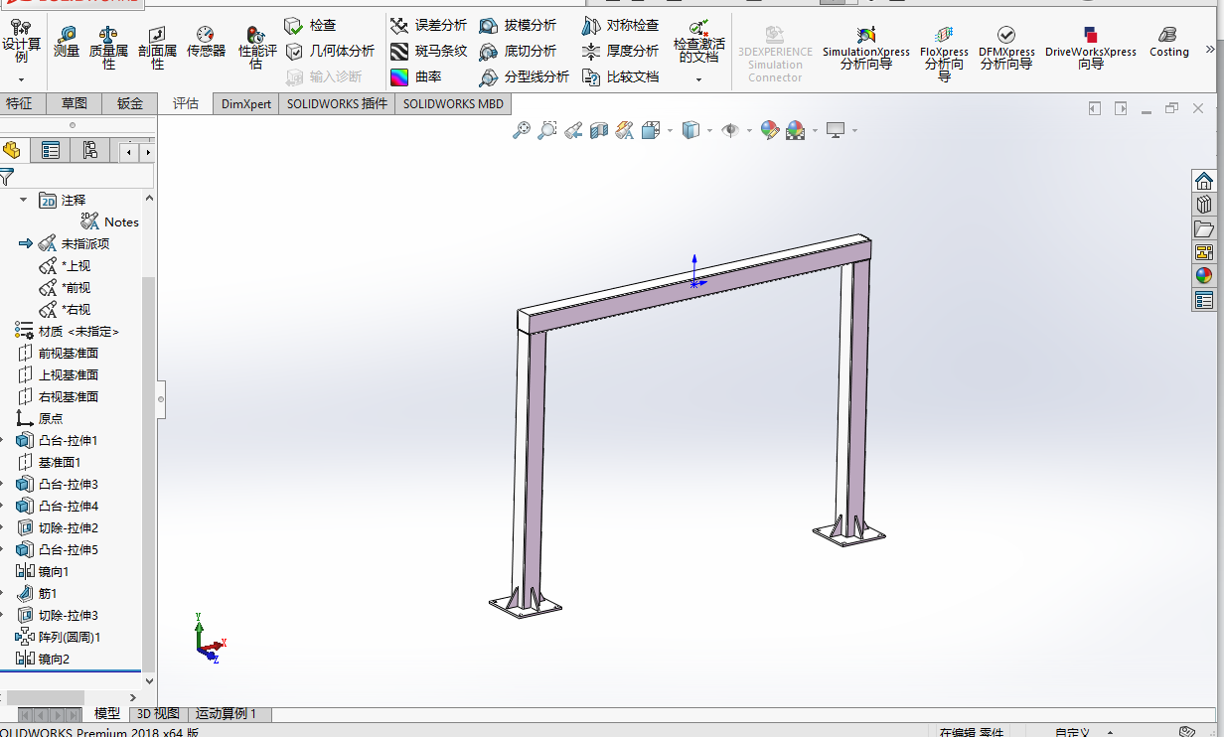
Task: Run 对称检查 symmetry check
Action: pos(620,25)
